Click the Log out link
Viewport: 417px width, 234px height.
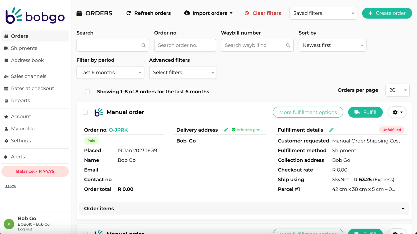[x=25, y=229]
